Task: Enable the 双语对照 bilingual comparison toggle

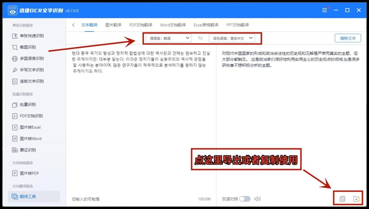Action: pos(245,199)
